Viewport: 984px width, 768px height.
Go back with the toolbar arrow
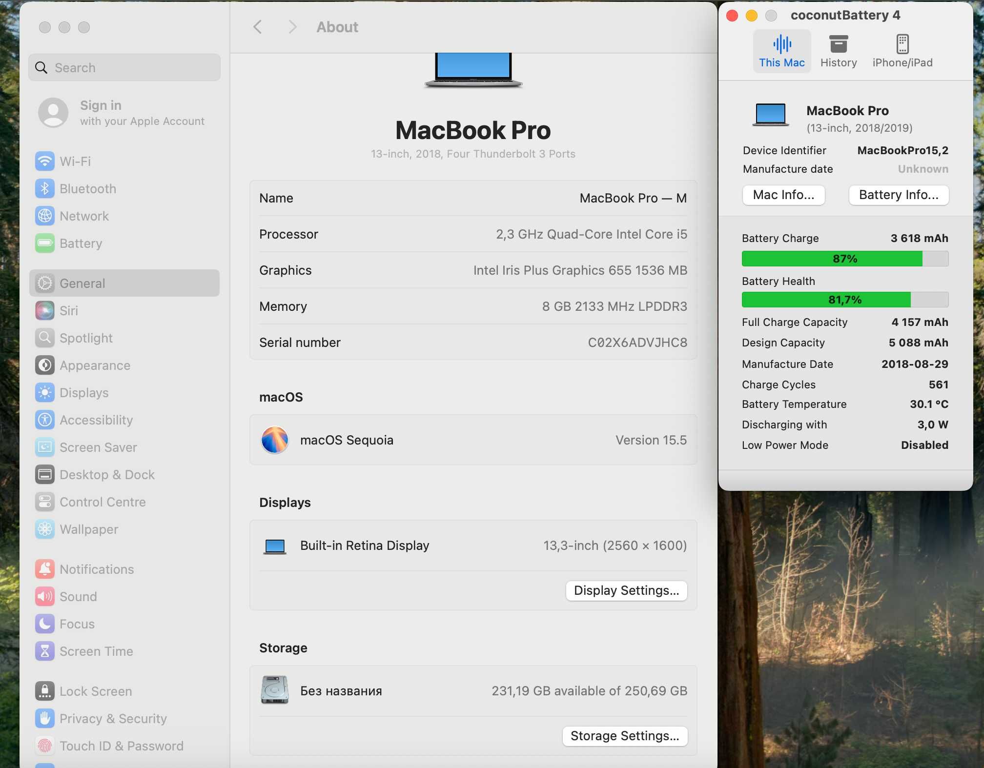258,27
